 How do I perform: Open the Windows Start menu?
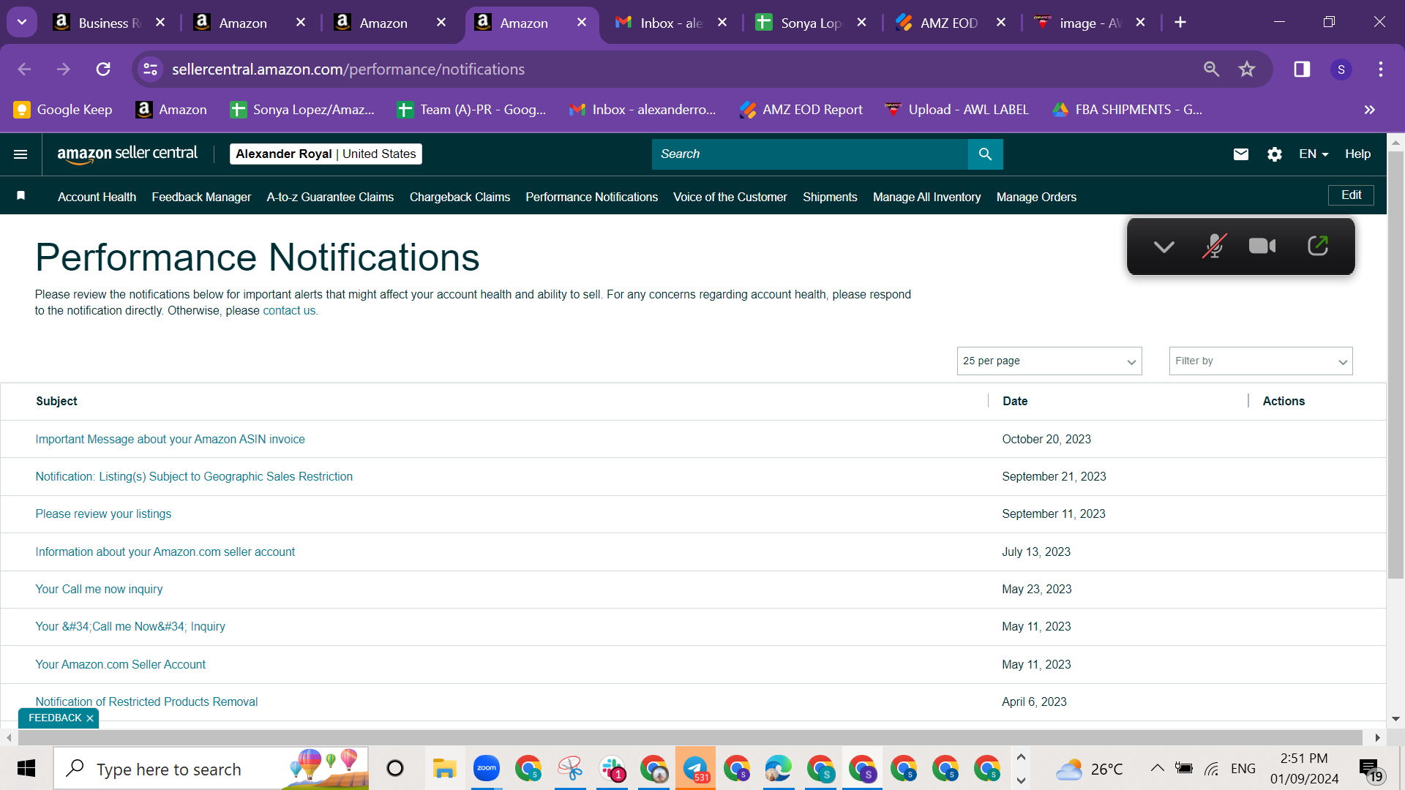[26, 769]
